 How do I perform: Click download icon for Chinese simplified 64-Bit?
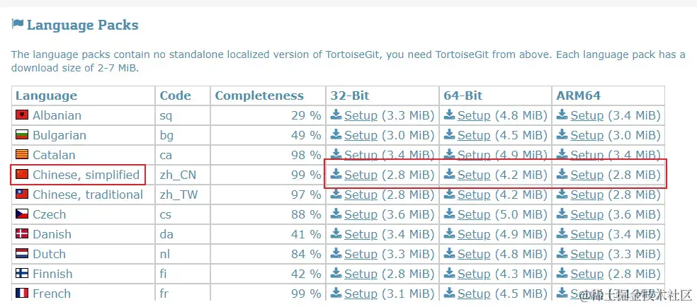click(x=449, y=174)
